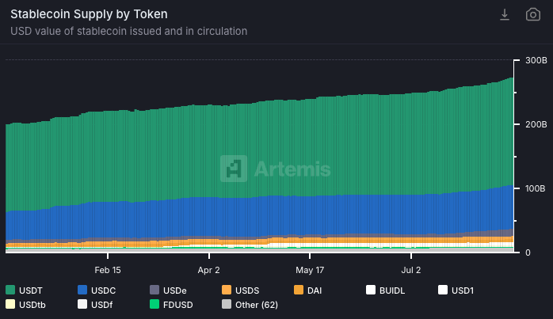This screenshot has height=319, width=553.
Task: Toggle USDT series in legend
Action: (x=25, y=290)
